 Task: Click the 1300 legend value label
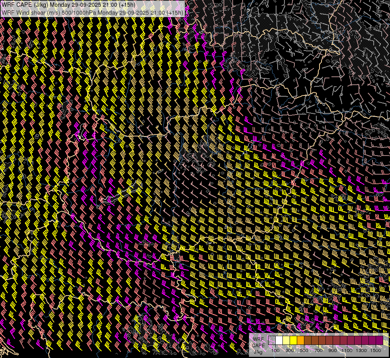(x=361, y=350)
